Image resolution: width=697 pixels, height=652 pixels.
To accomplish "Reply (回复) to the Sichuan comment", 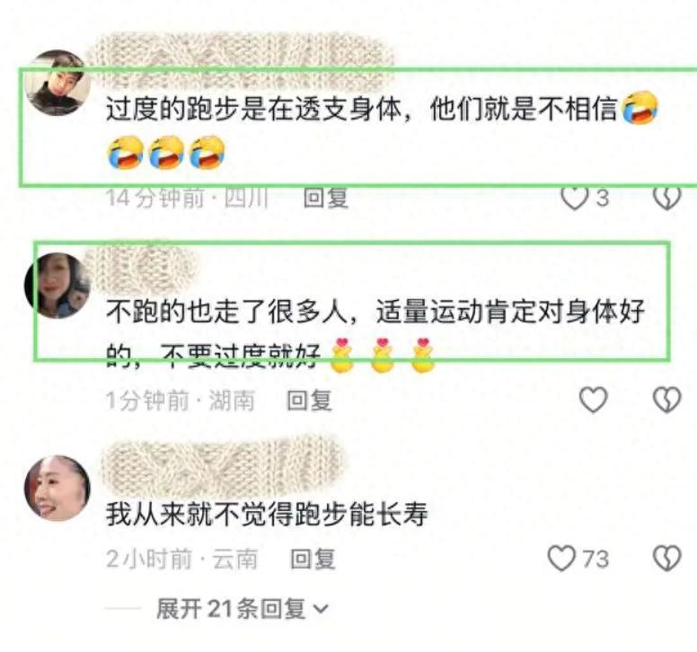I will [x=325, y=198].
